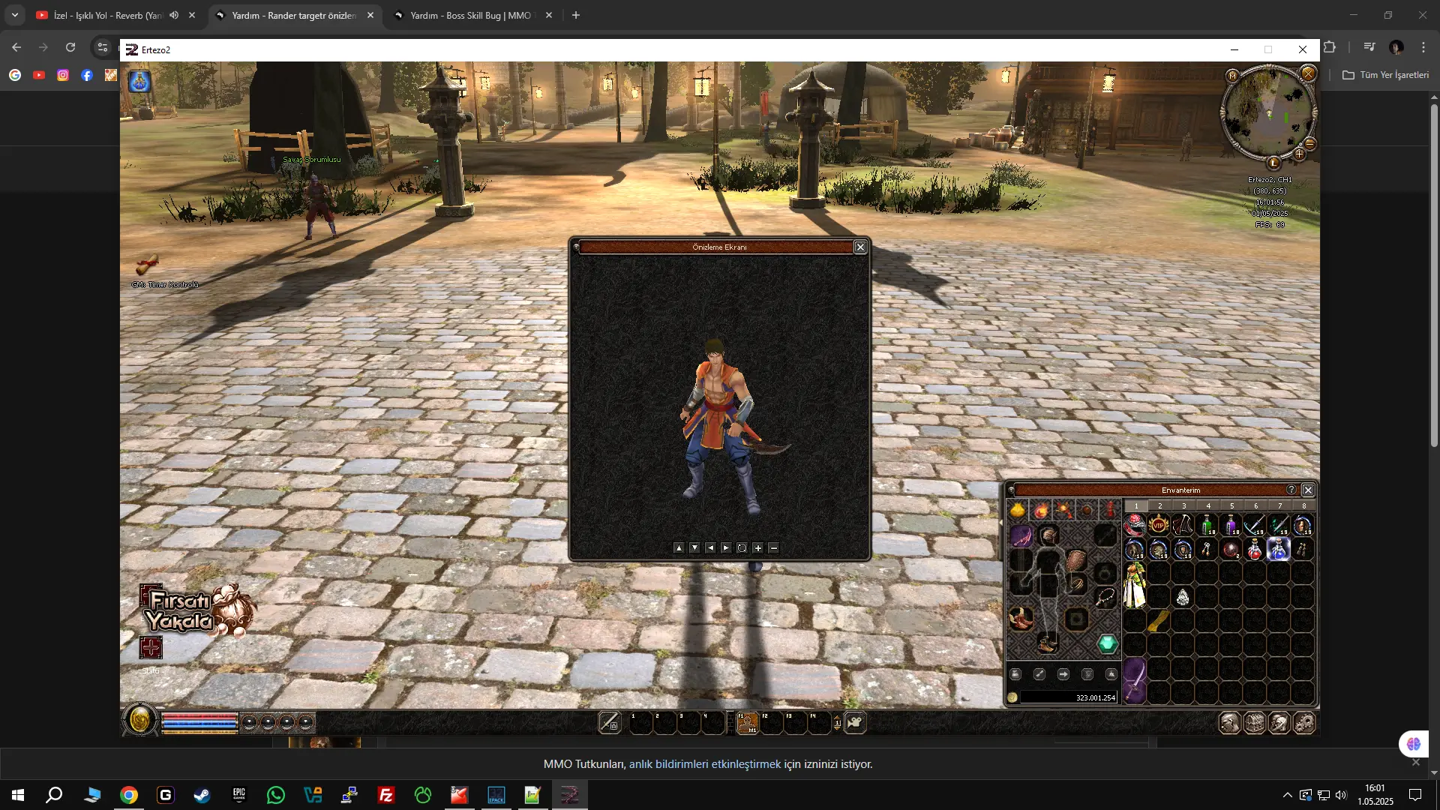Rotate preview character right
This screenshot has width=1440, height=810.
coord(726,548)
